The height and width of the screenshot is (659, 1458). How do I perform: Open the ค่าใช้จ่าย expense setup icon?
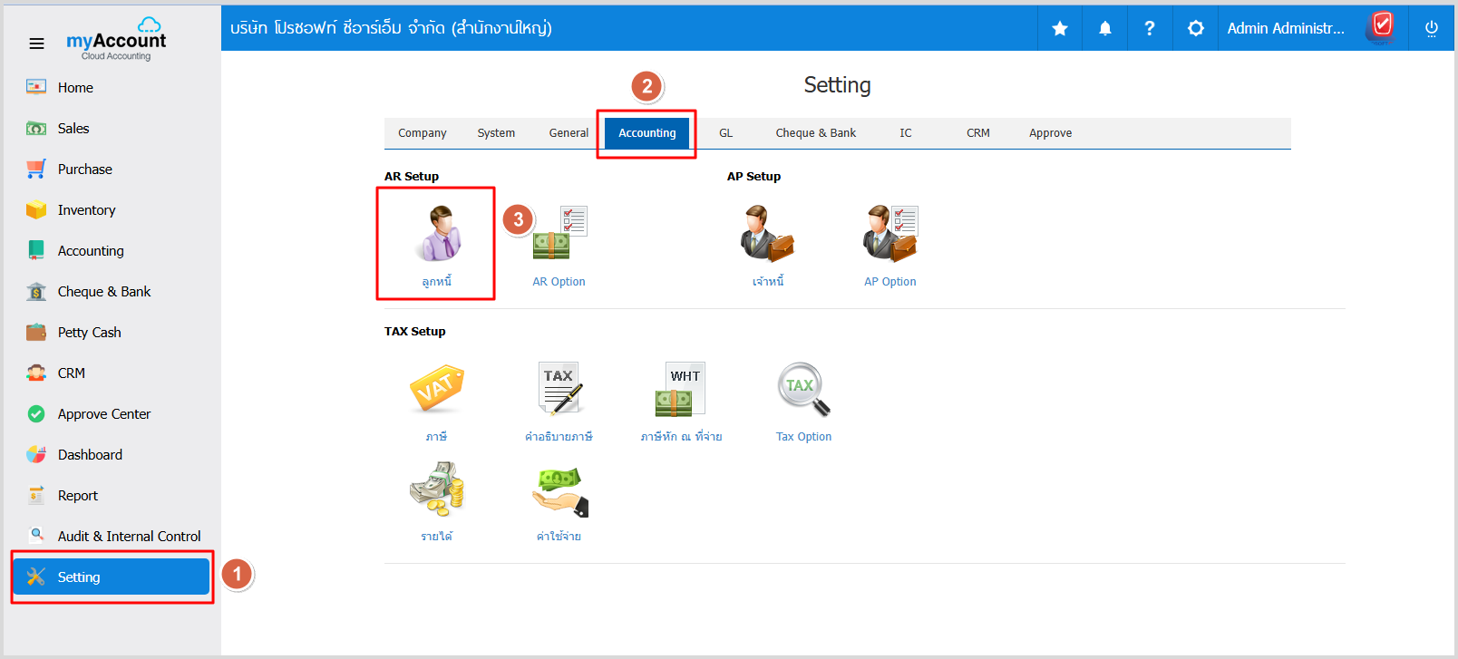click(x=559, y=489)
